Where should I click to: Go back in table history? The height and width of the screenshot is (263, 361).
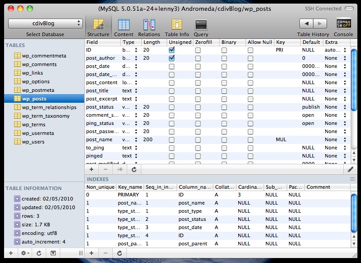point(306,24)
